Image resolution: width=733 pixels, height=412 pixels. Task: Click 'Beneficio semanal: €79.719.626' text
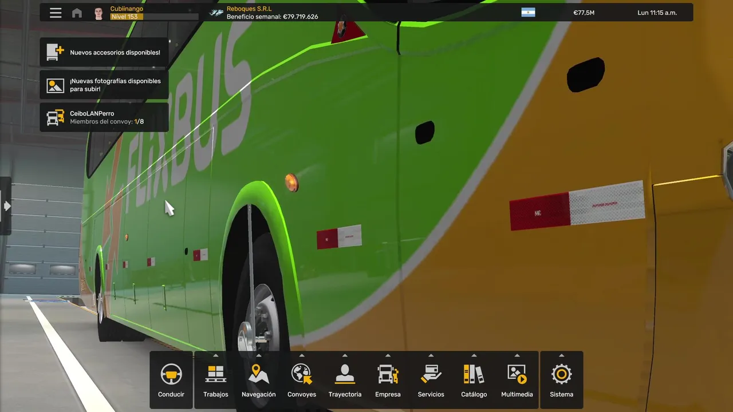click(x=272, y=17)
